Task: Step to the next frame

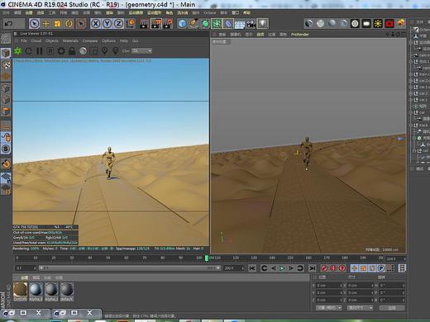Action: [x=291, y=268]
